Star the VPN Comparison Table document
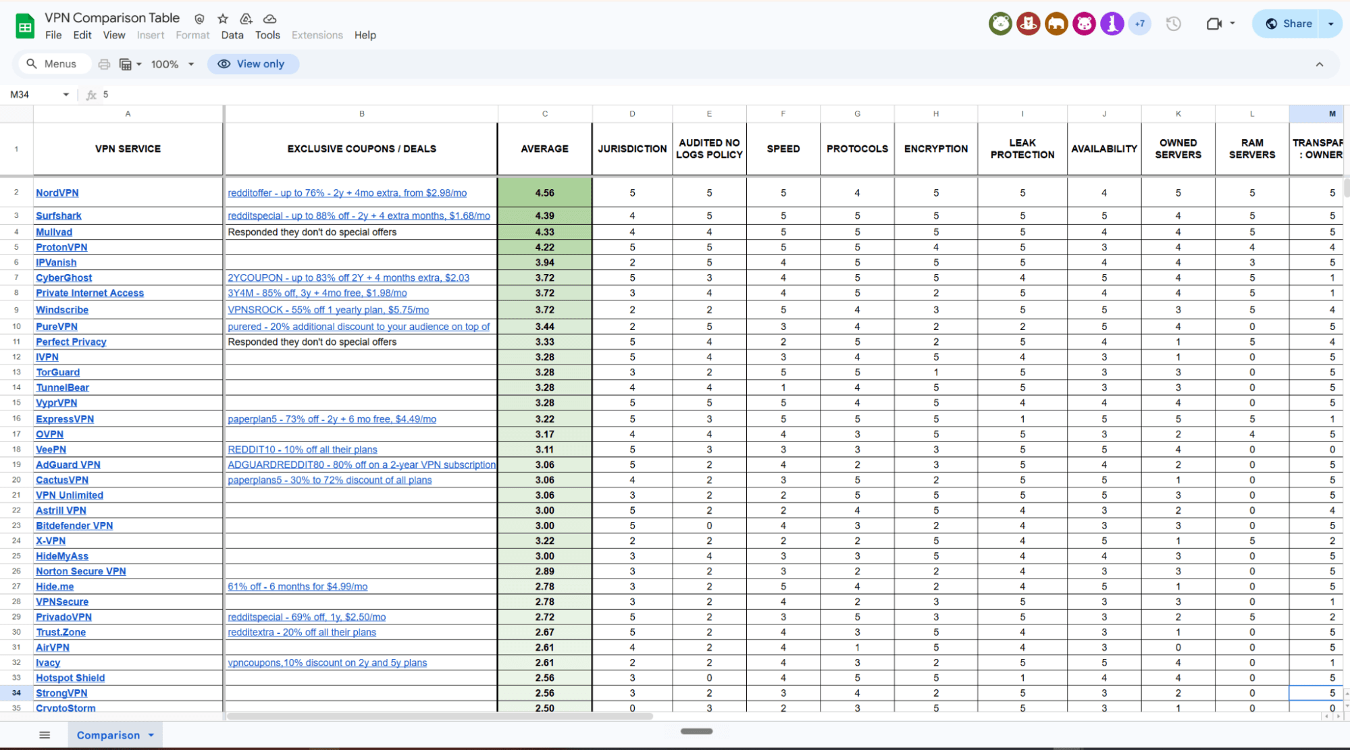The height and width of the screenshot is (750, 1350). 223,19
